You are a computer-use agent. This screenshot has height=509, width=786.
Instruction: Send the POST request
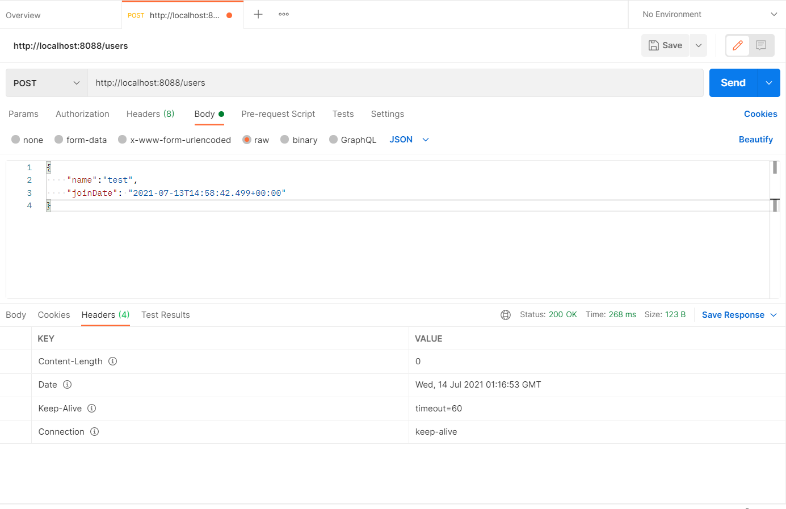(x=733, y=83)
